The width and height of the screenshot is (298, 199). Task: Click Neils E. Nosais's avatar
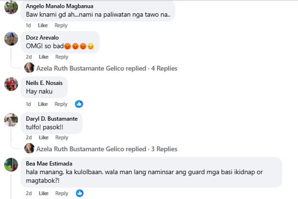(x=11, y=84)
